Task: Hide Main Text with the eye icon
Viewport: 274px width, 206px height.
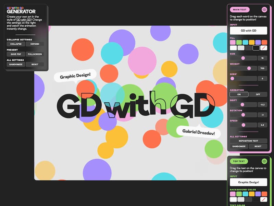Action: pos(264,10)
